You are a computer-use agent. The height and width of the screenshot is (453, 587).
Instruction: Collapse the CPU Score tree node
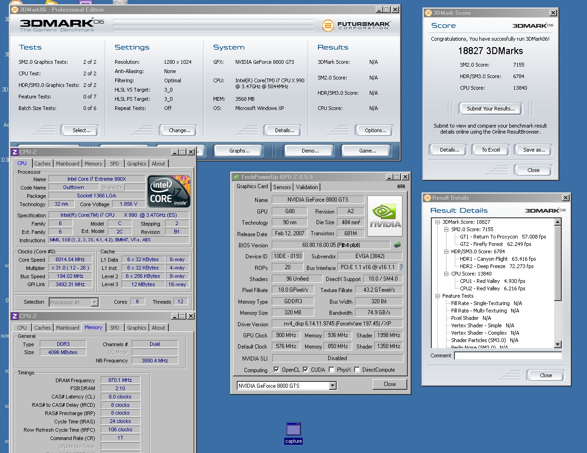(446, 274)
